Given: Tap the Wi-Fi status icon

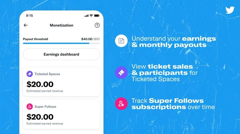Looking at the screenshot, I should 91,16.
